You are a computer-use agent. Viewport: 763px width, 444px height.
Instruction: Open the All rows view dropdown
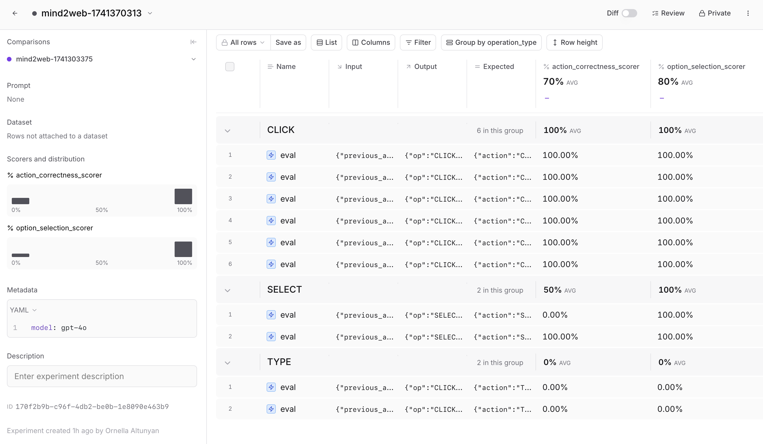coord(243,43)
